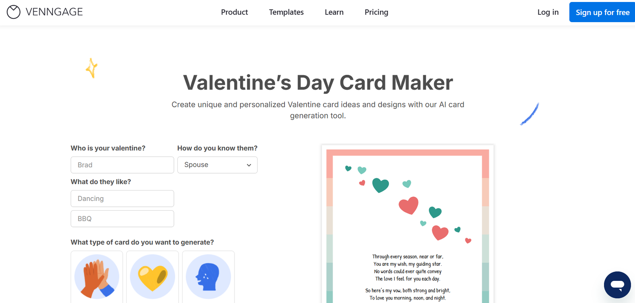Choose the yellow heart card type
Image resolution: width=635 pixels, height=303 pixels.
(x=152, y=276)
